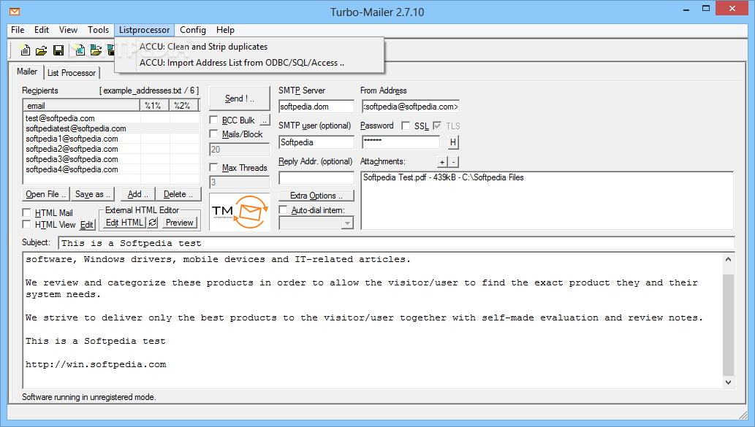Enable the BCC Bulk checkbox
The width and height of the screenshot is (755, 427).
(214, 120)
